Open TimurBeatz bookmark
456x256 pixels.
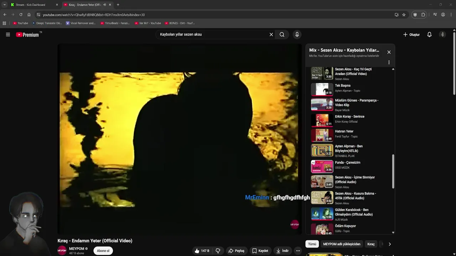(x=115, y=23)
